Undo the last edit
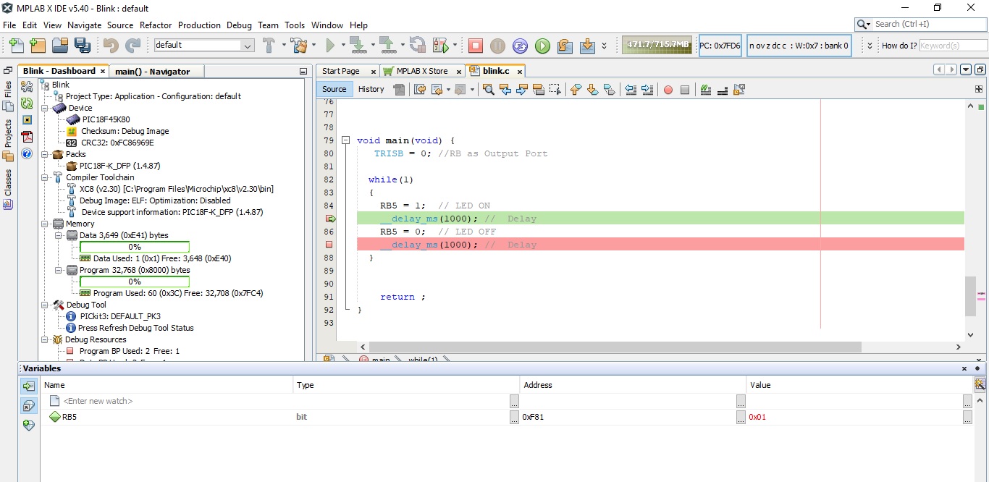 [111, 46]
